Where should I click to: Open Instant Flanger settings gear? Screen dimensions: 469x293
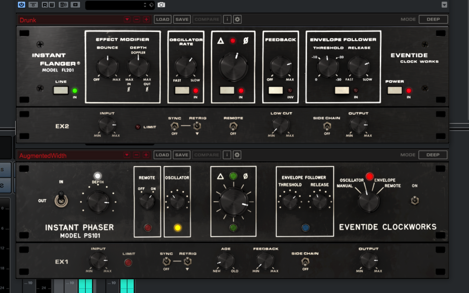point(237,20)
